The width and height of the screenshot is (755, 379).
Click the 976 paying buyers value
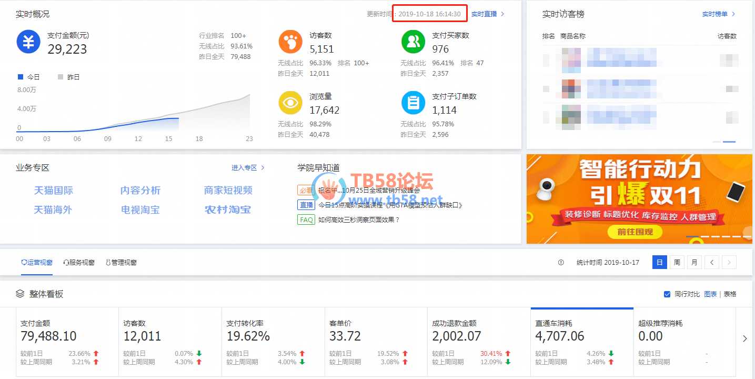[x=440, y=49]
